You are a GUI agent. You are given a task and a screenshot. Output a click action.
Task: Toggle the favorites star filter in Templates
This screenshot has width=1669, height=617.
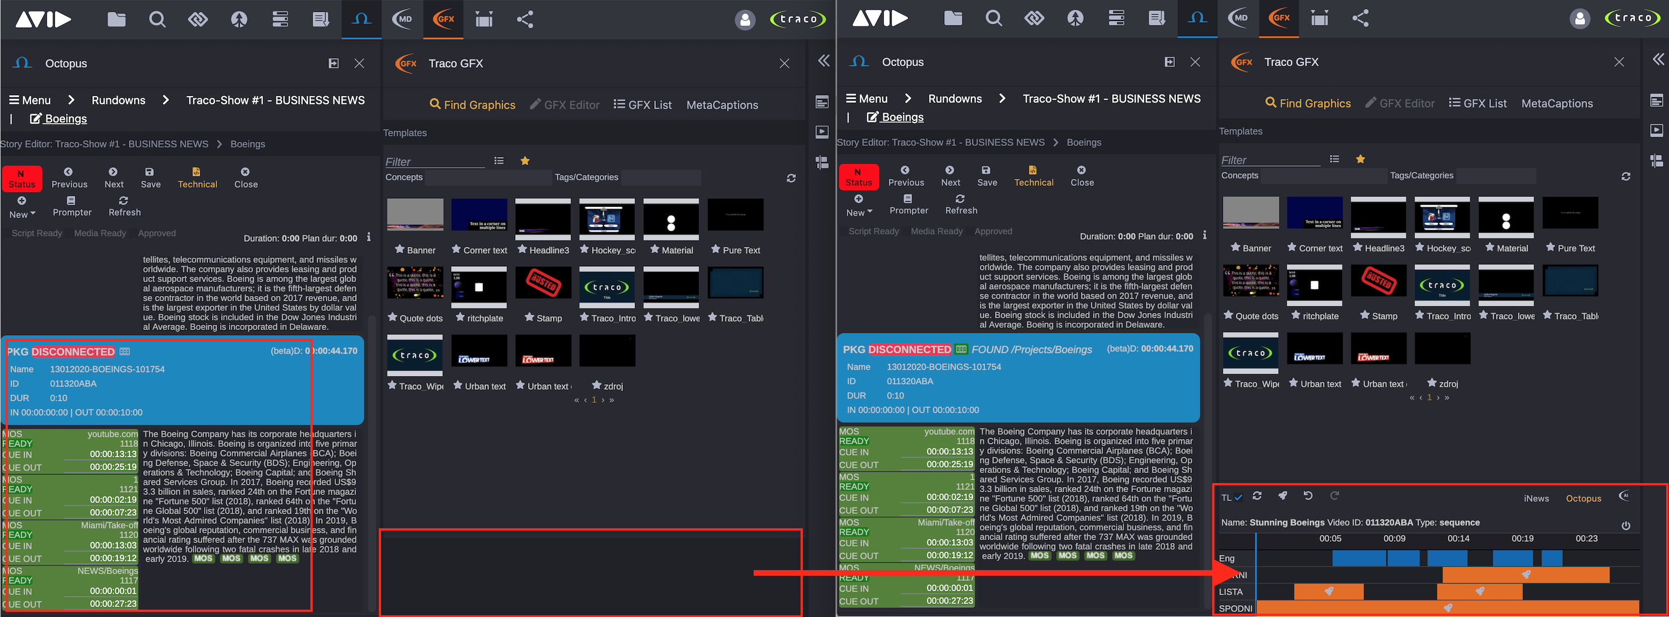click(525, 161)
